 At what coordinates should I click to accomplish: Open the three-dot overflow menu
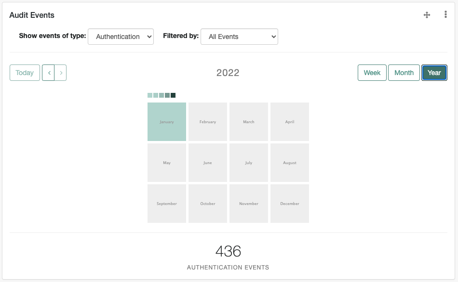tap(445, 14)
